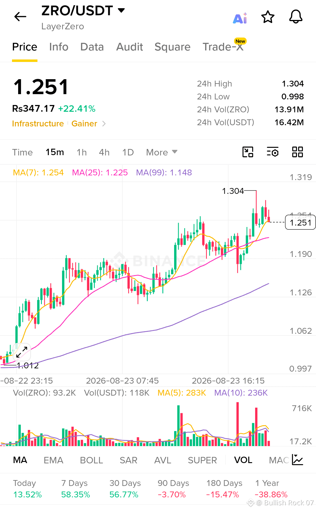This screenshot has width=316, height=510.
Task: Open the More timeframes dropdown
Action: [162, 152]
